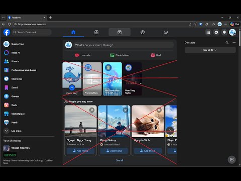The image size is (241, 181).
Task: Add Đặng Giahuy as friend
Action: tap(114, 151)
